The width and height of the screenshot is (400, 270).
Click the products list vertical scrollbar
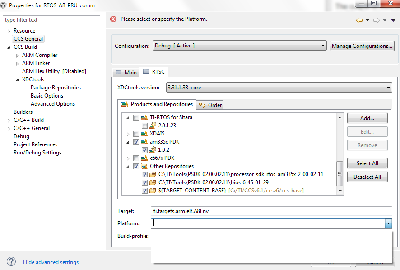coord(340,172)
